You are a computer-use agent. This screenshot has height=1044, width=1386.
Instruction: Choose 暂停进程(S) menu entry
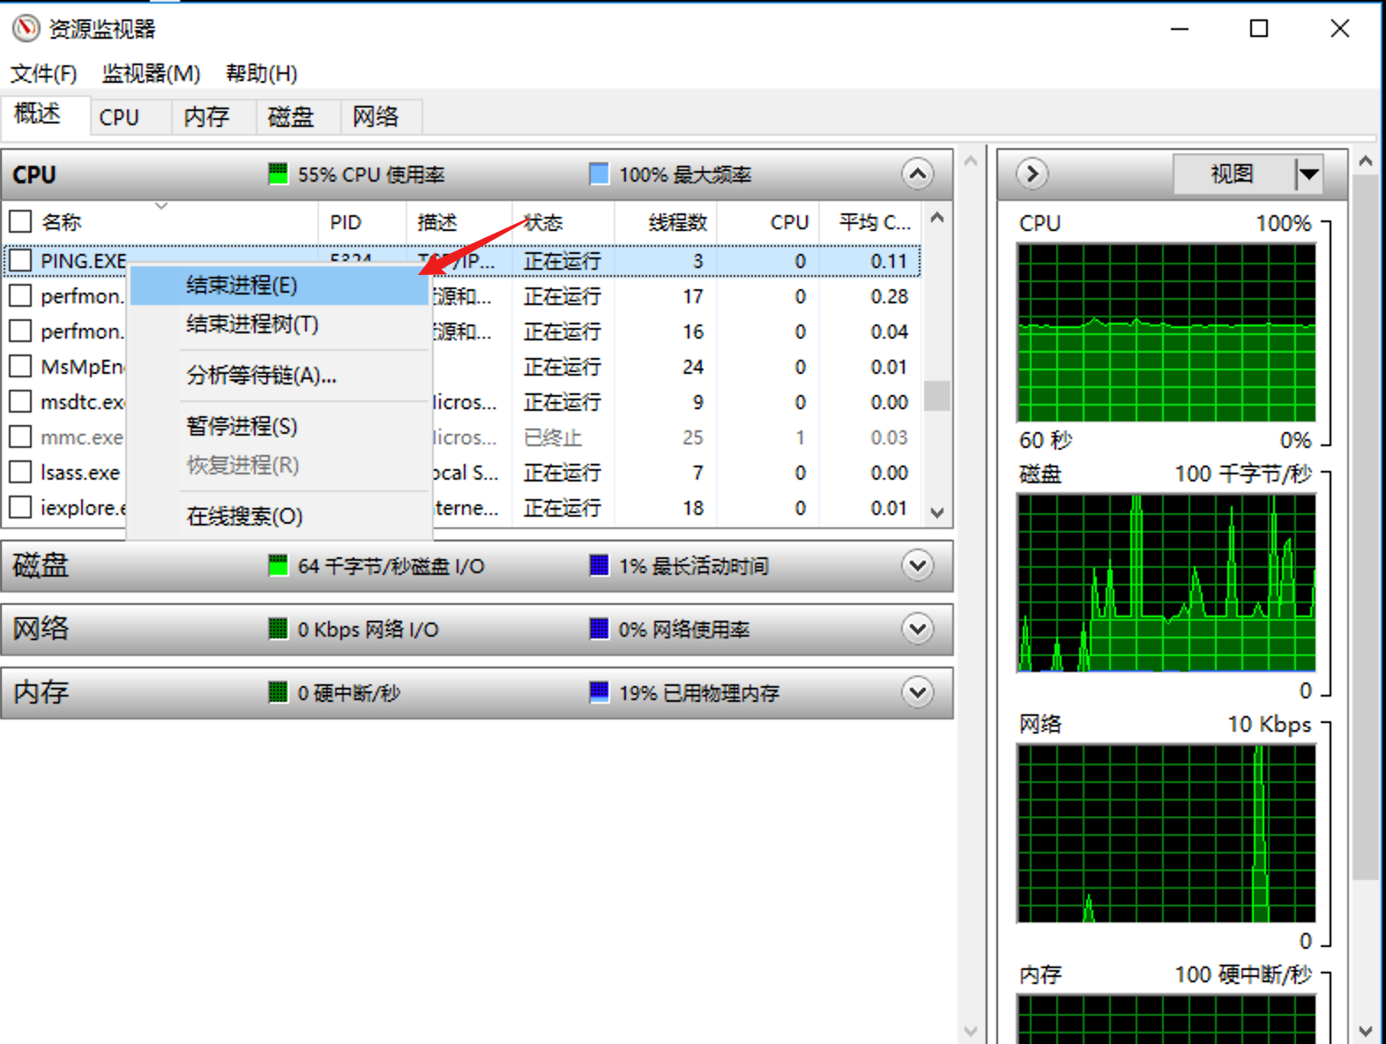[x=279, y=427]
